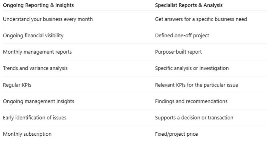This screenshot has height=141, width=267.
Task: Click Supports a decision or transaction cell
Action: pos(194,118)
